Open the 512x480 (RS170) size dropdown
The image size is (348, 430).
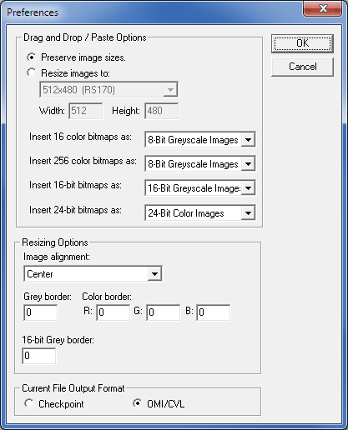pos(108,90)
